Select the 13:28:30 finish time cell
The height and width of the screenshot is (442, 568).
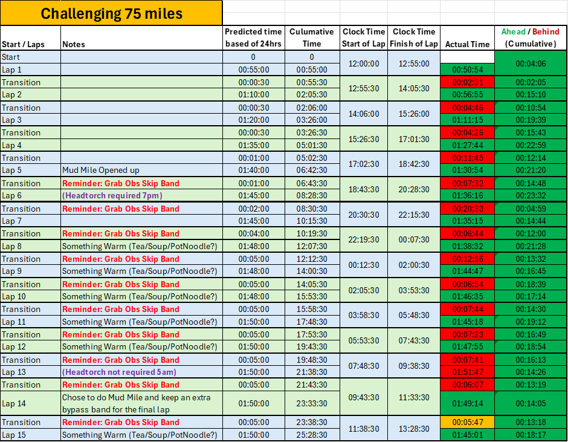414,429
